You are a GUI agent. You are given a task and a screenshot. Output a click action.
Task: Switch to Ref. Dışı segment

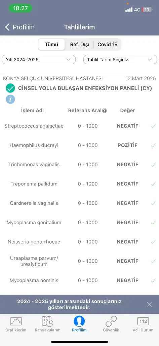pos(79,44)
